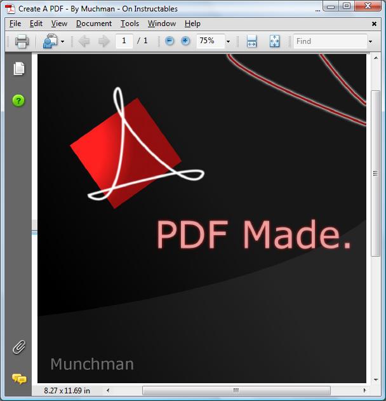Click the Adobe PDF icon in title bar
Image resolution: width=386 pixels, height=401 pixels.
click(10, 9)
